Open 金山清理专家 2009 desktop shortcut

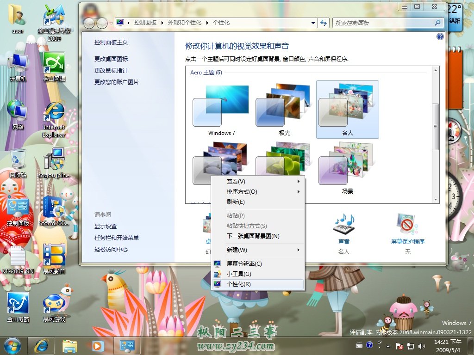pyautogui.click(x=54, y=22)
